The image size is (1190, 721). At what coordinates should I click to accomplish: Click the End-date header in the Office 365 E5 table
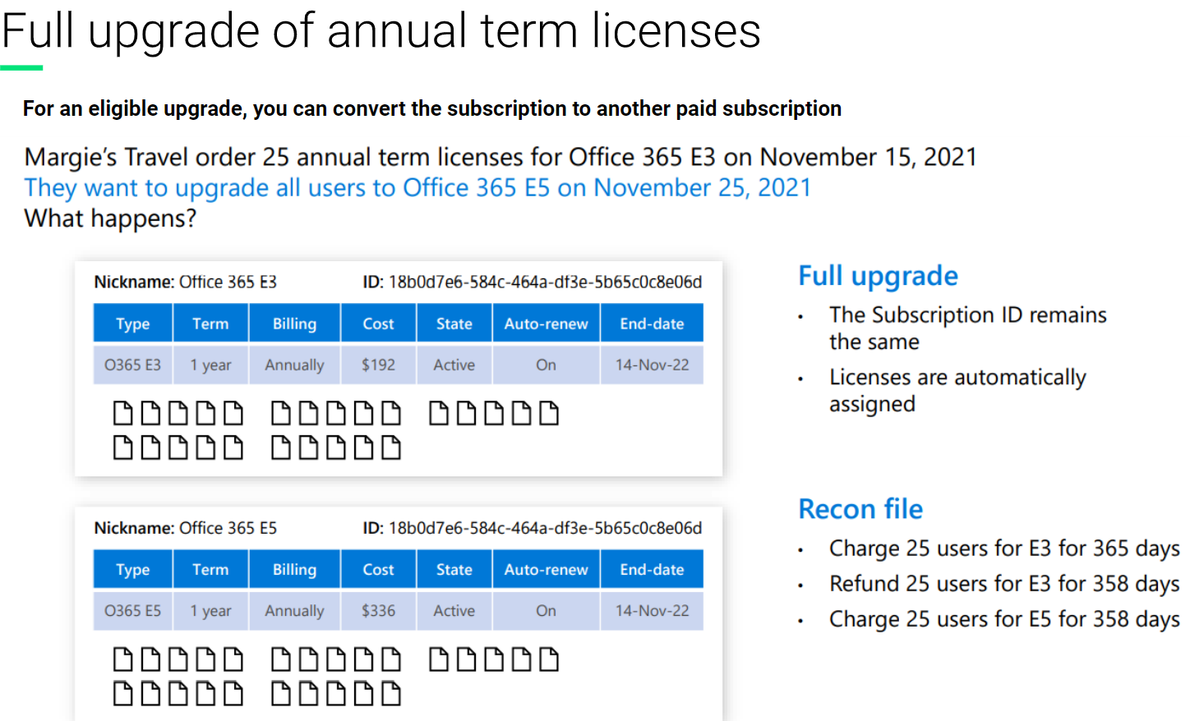click(x=652, y=569)
